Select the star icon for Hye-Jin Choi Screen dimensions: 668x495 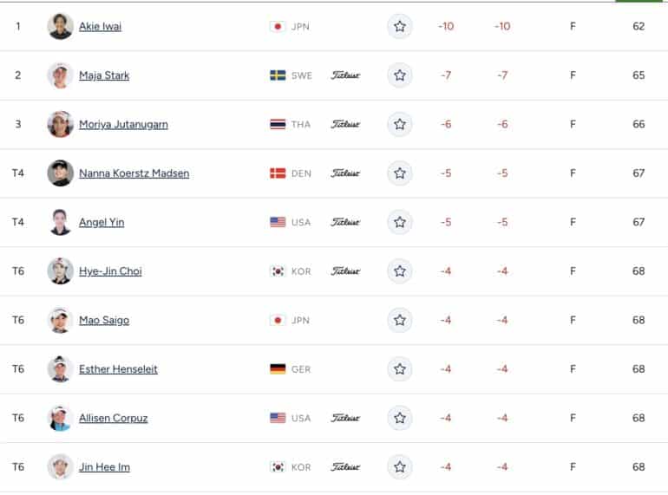pos(400,271)
